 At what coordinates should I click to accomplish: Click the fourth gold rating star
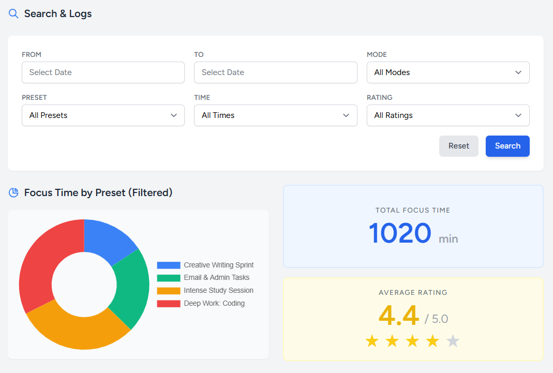coord(432,341)
